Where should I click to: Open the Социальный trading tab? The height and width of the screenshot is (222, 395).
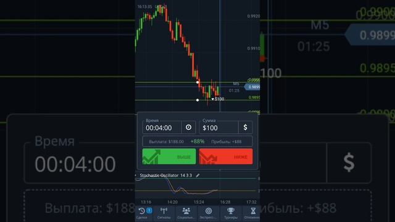186,213
